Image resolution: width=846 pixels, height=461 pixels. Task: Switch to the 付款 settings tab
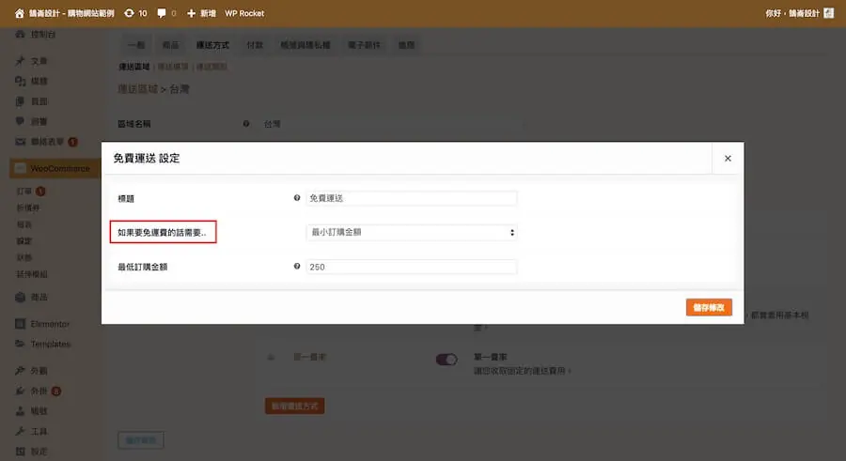pos(255,45)
